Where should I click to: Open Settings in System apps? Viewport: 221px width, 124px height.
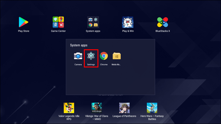pos(91,56)
